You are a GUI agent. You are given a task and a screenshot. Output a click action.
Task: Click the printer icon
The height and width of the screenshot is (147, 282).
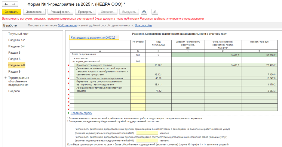[x=144, y=12]
